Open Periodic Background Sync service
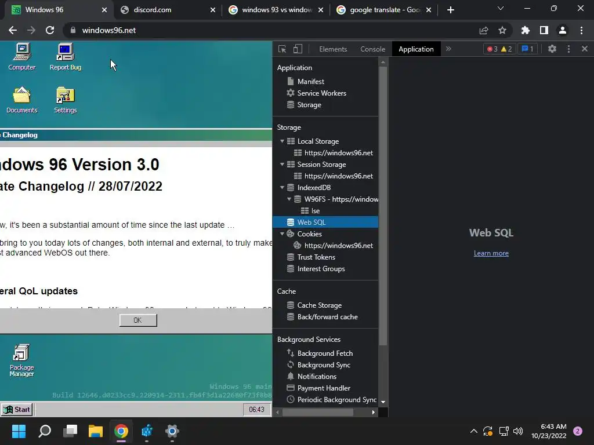Image resolution: width=594 pixels, height=445 pixels. pos(336,400)
